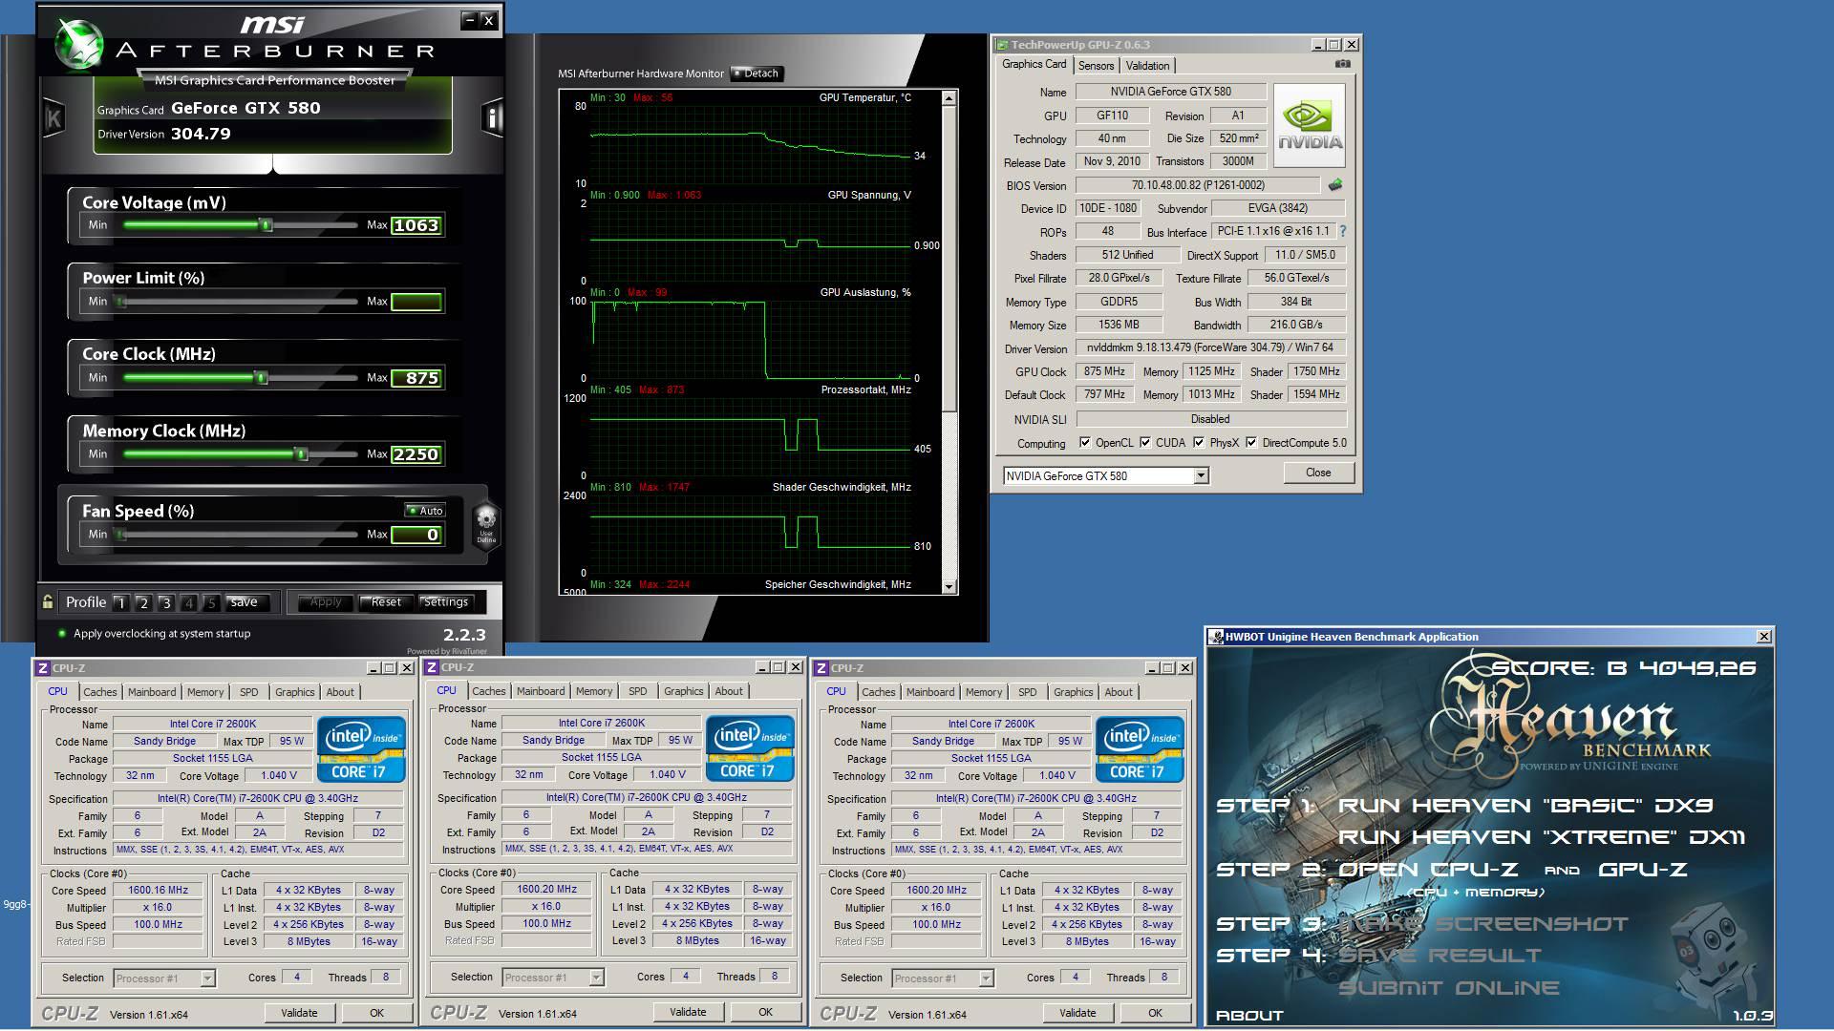Toggle the CUDA checkbox in GPU-Z

pos(1144,443)
